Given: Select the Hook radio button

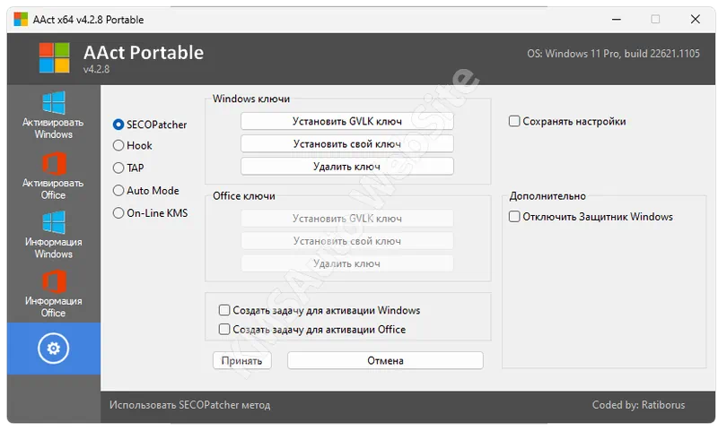Looking at the screenshot, I should [x=118, y=145].
